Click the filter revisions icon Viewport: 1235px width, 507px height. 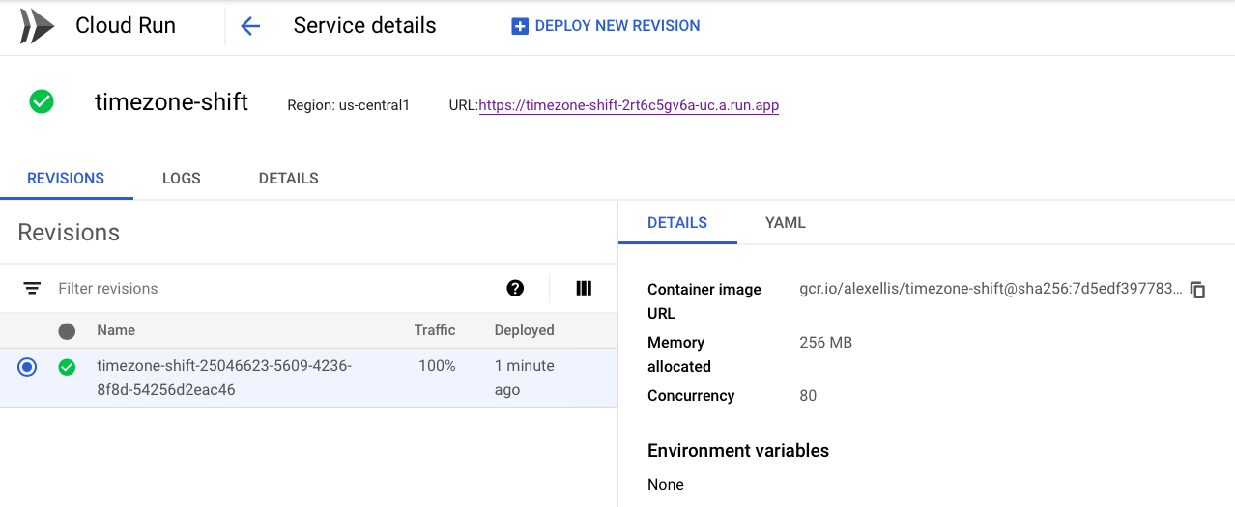coord(32,288)
